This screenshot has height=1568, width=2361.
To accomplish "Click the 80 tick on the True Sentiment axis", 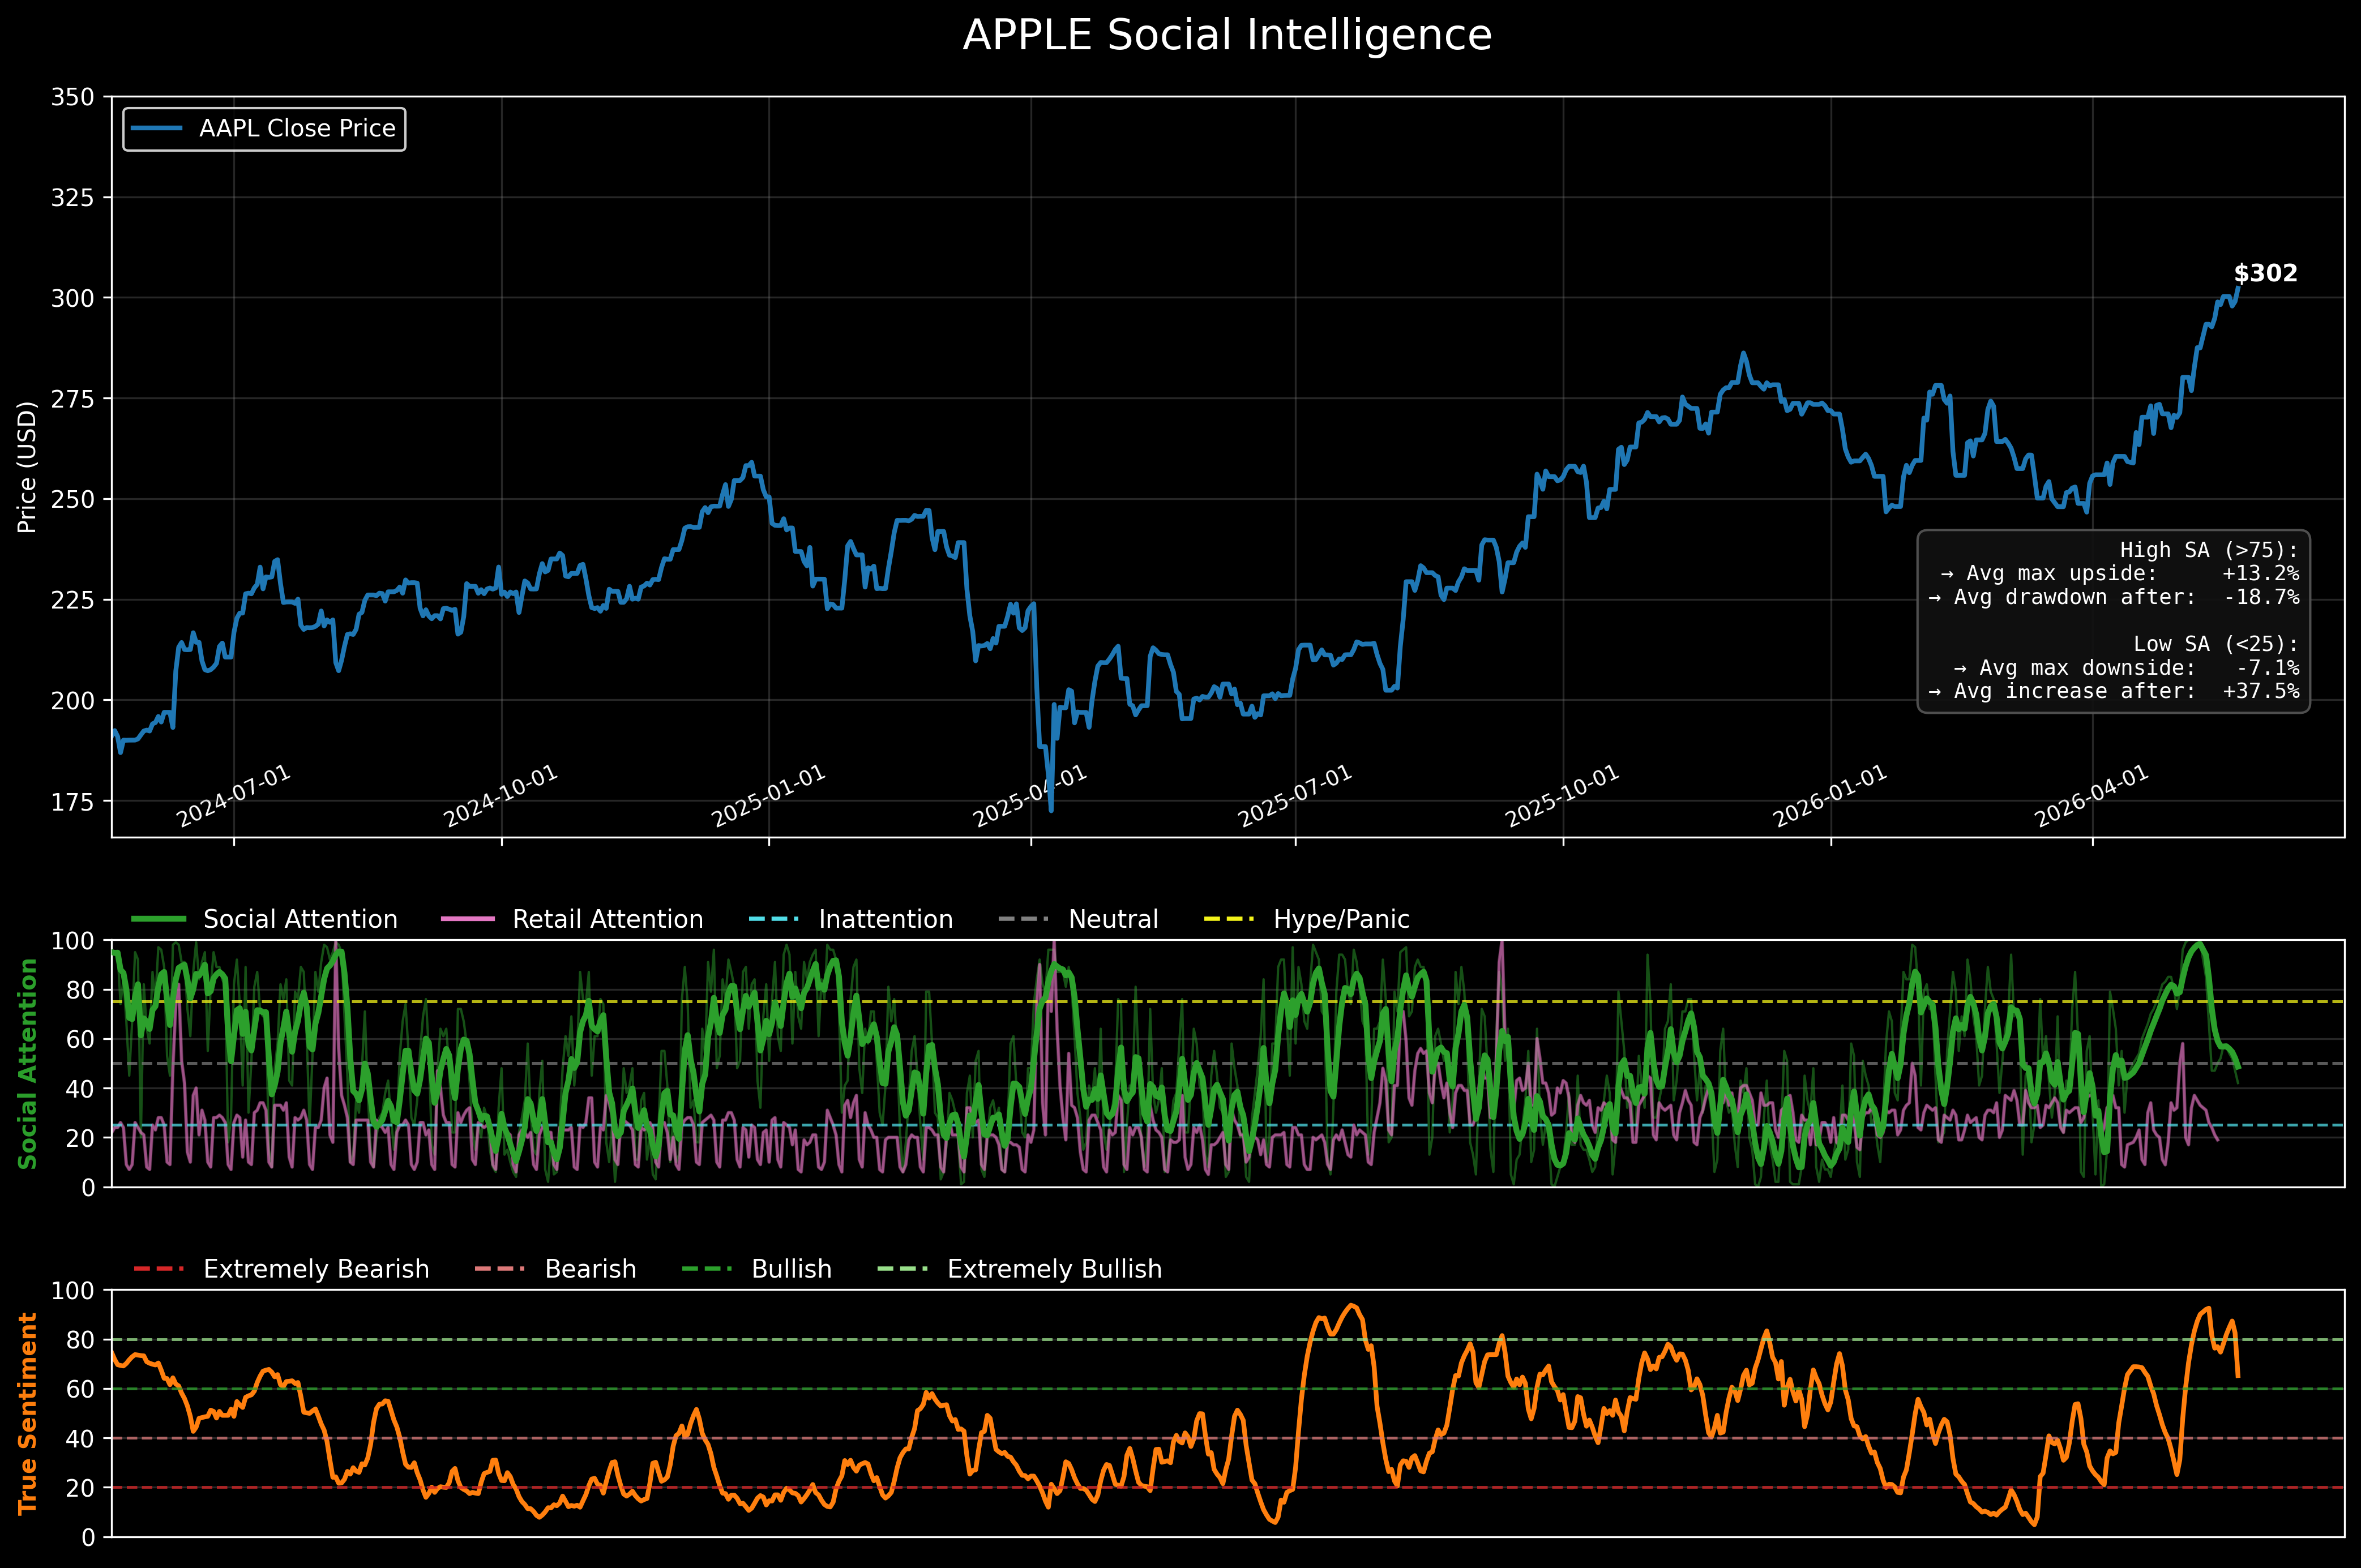I will click(81, 1340).
